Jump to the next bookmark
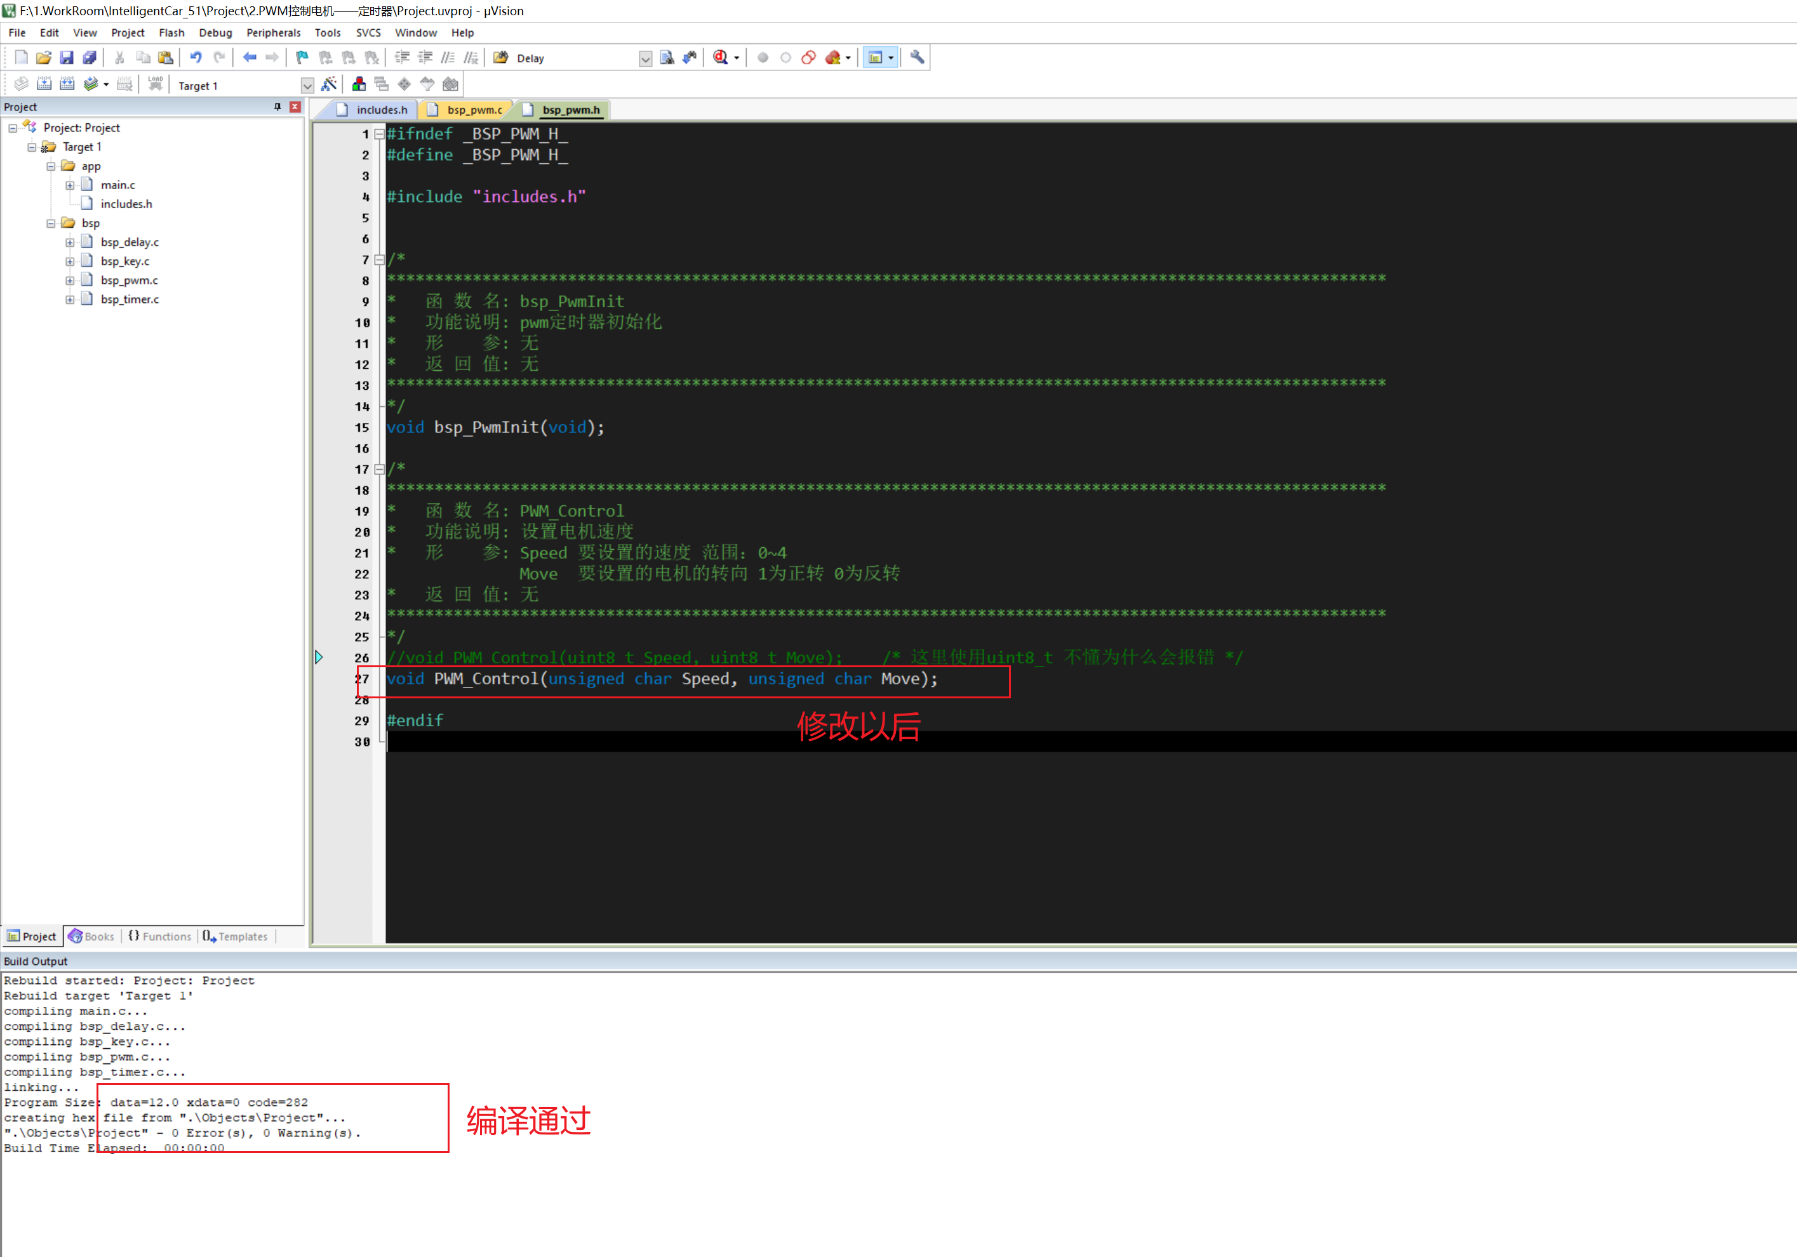The image size is (1797, 1257). tap(348, 57)
